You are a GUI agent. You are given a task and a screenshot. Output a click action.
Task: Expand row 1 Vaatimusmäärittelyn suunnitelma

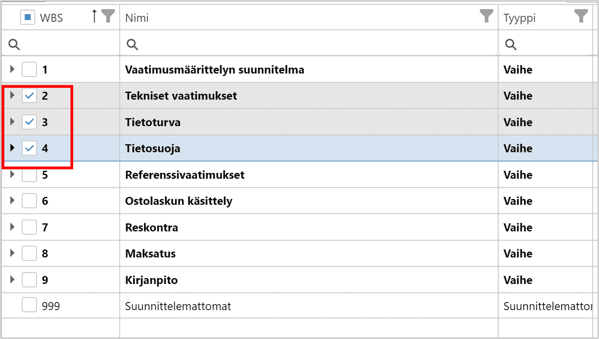click(x=12, y=69)
